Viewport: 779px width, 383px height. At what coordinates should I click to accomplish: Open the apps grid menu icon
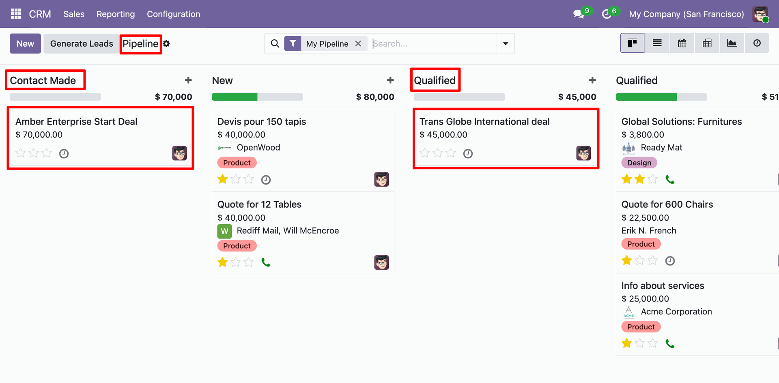click(x=16, y=14)
